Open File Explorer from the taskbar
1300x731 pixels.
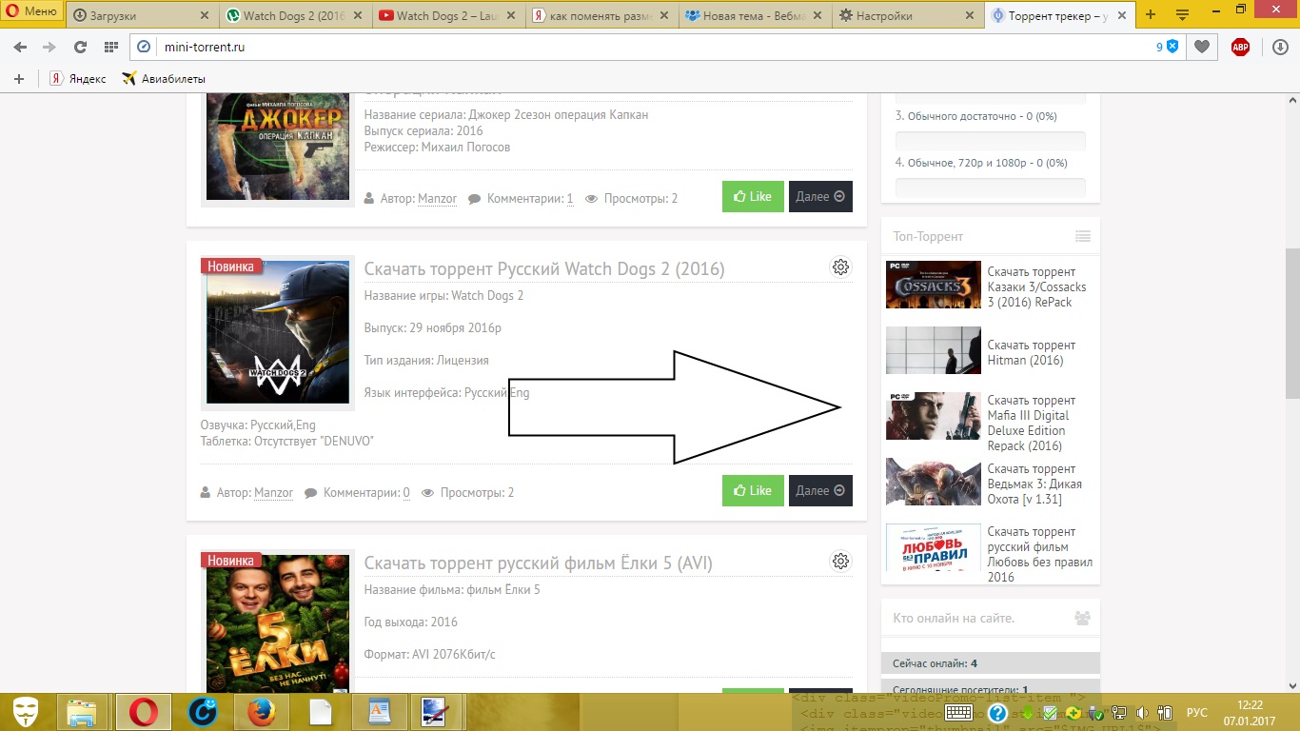pos(83,712)
